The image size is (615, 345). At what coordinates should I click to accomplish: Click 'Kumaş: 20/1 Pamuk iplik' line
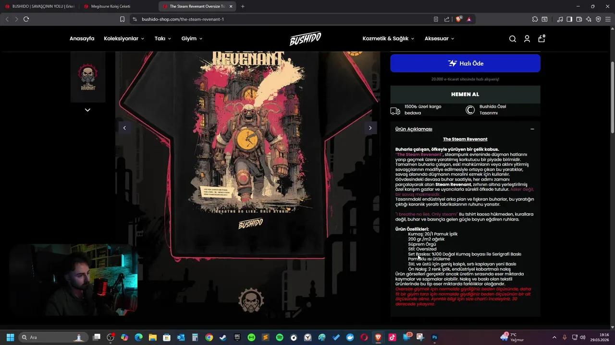point(433,234)
